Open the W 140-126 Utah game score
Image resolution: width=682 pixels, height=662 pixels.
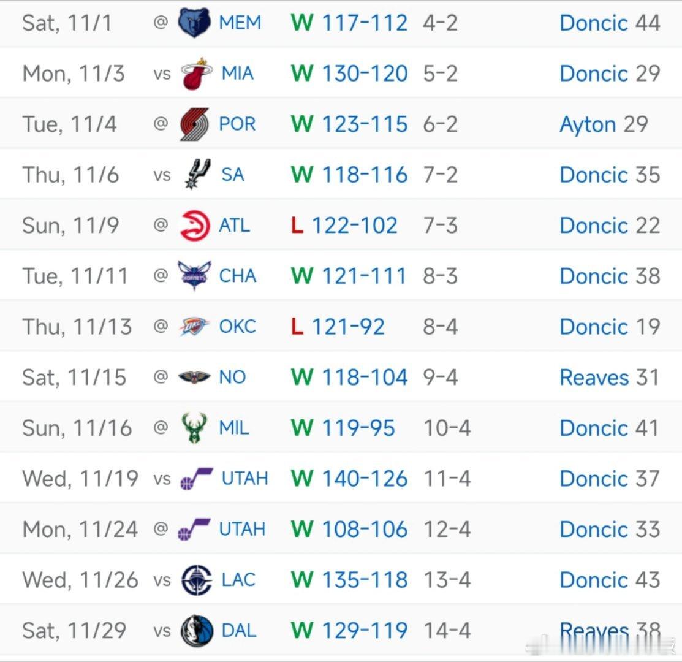pos(349,479)
